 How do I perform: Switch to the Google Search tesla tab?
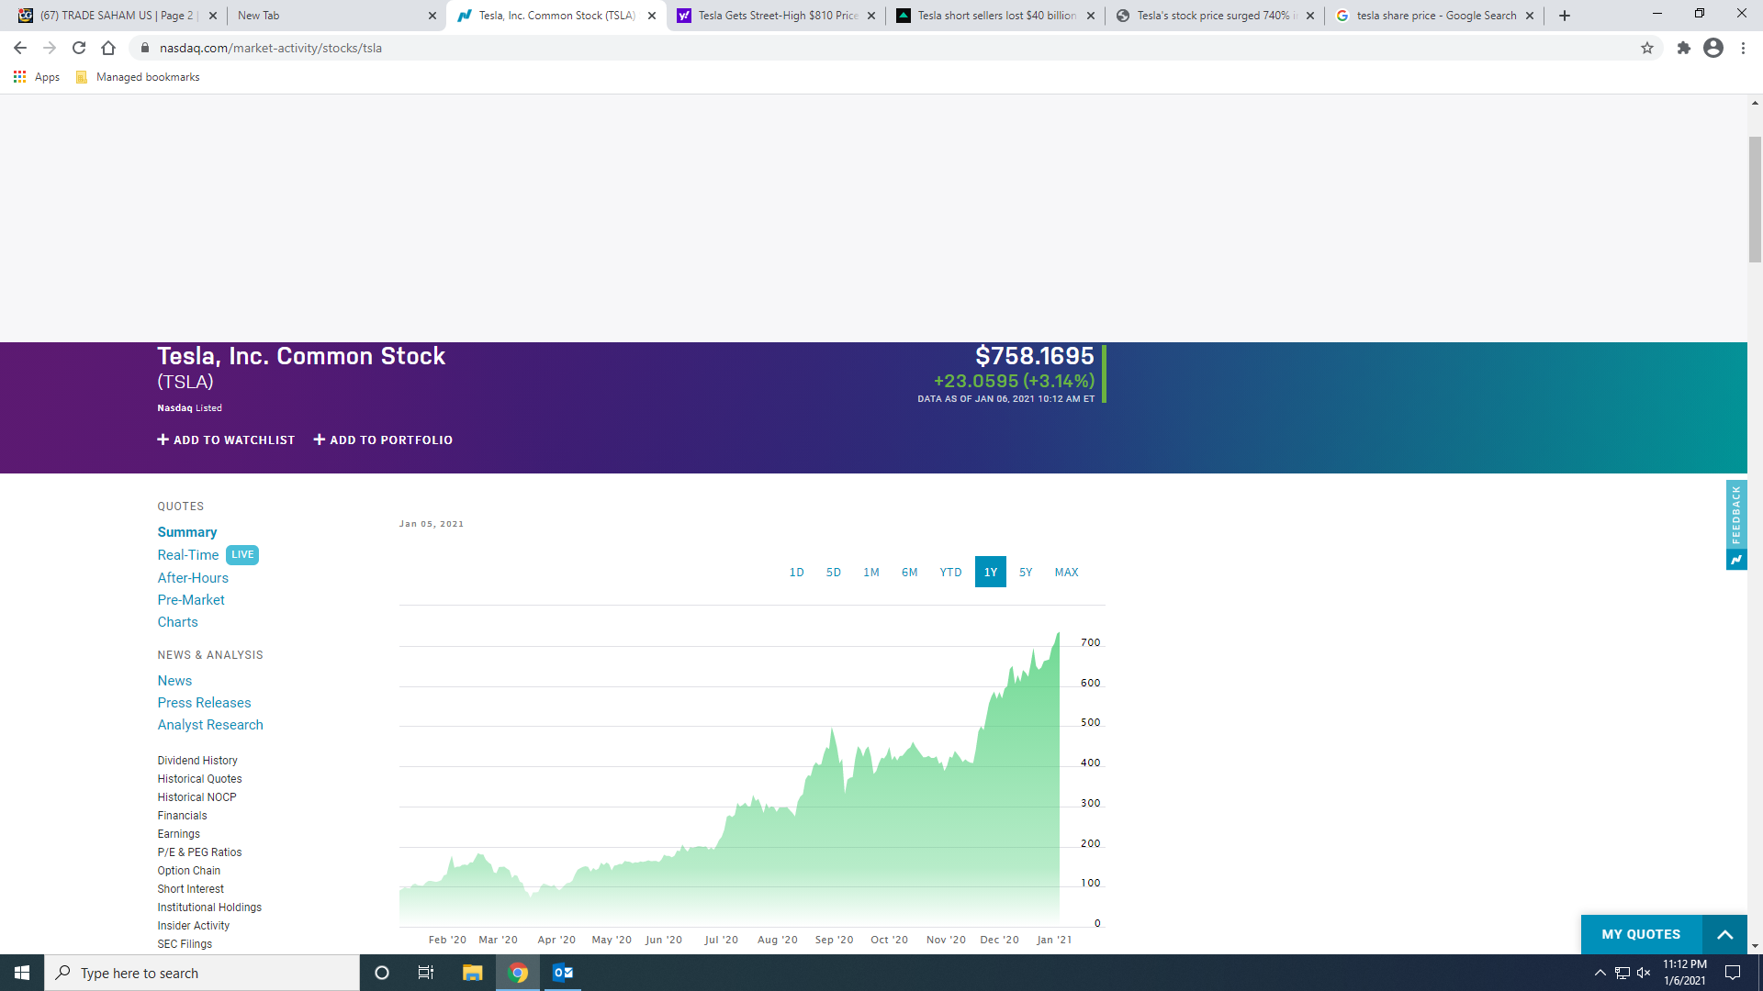[1435, 16]
